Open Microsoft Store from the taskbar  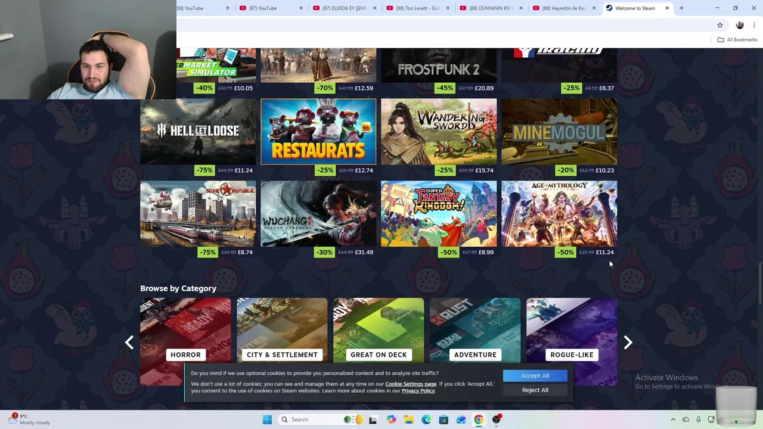[x=443, y=419]
